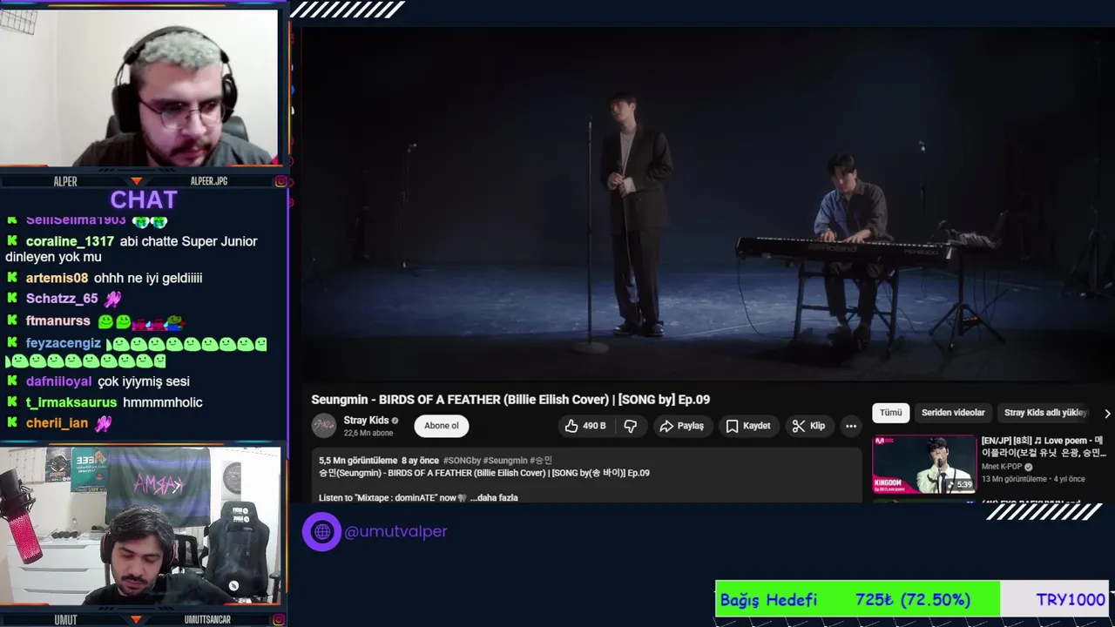Click username feyzacengiz in chat
Image resolution: width=1115 pixels, height=627 pixels.
pos(64,343)
